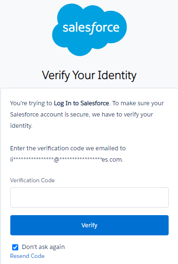This screenshot has height=264, width=178.
Task: Click the Resend Code link
Action: pyautogui.click(x=27, y=256)
